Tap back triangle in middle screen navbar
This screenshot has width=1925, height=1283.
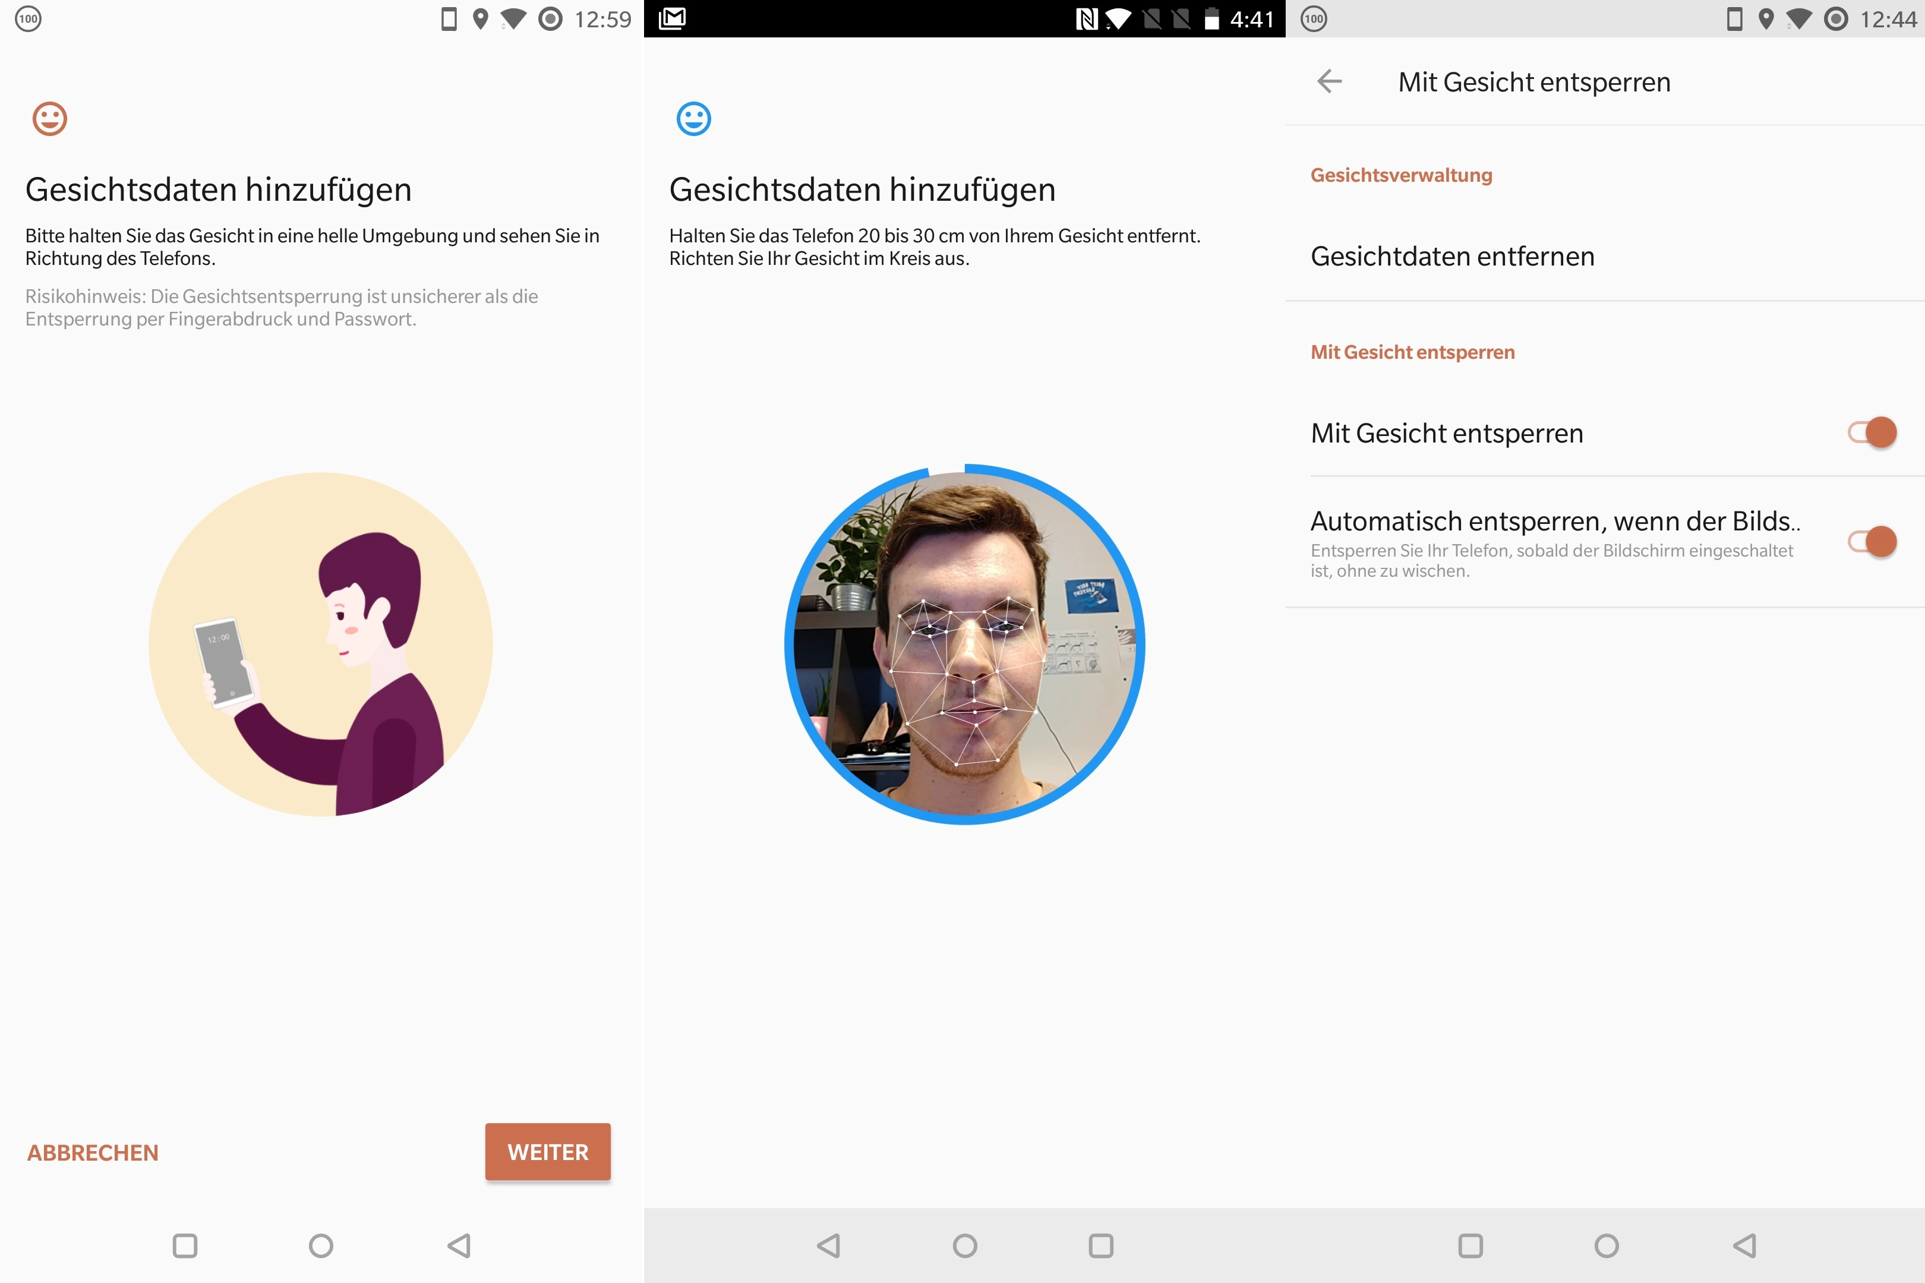point(828,1246)
